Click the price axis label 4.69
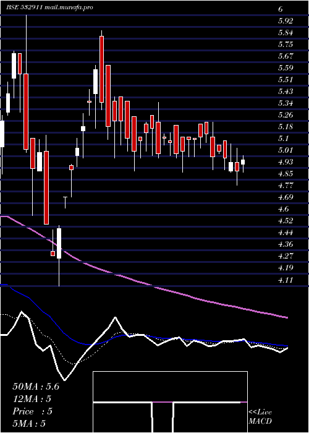 click(x=286, y=197)
